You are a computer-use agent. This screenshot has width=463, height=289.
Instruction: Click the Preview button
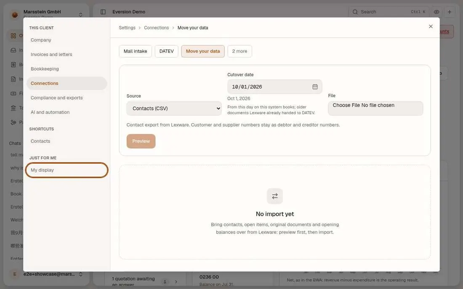(x=141, y=141)
